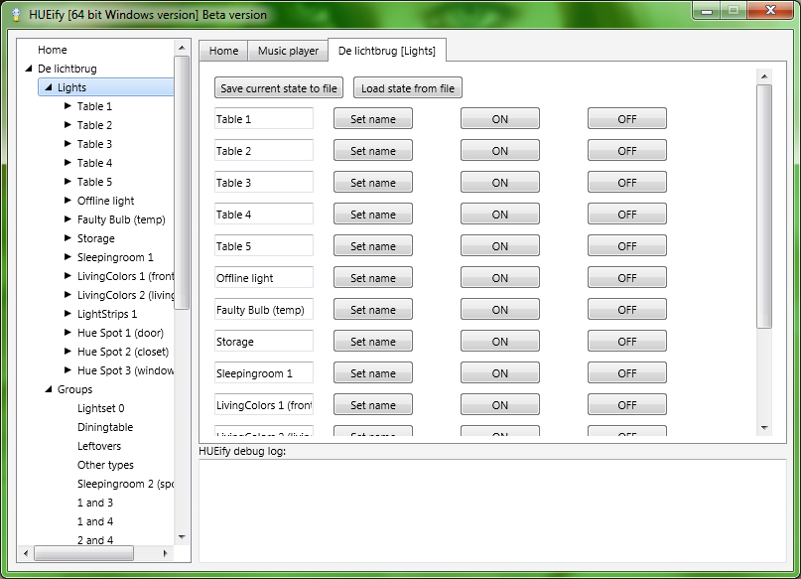The image size is (801, 579).
Task: Select Lightset 0 group
Action: tap(100, 408)
